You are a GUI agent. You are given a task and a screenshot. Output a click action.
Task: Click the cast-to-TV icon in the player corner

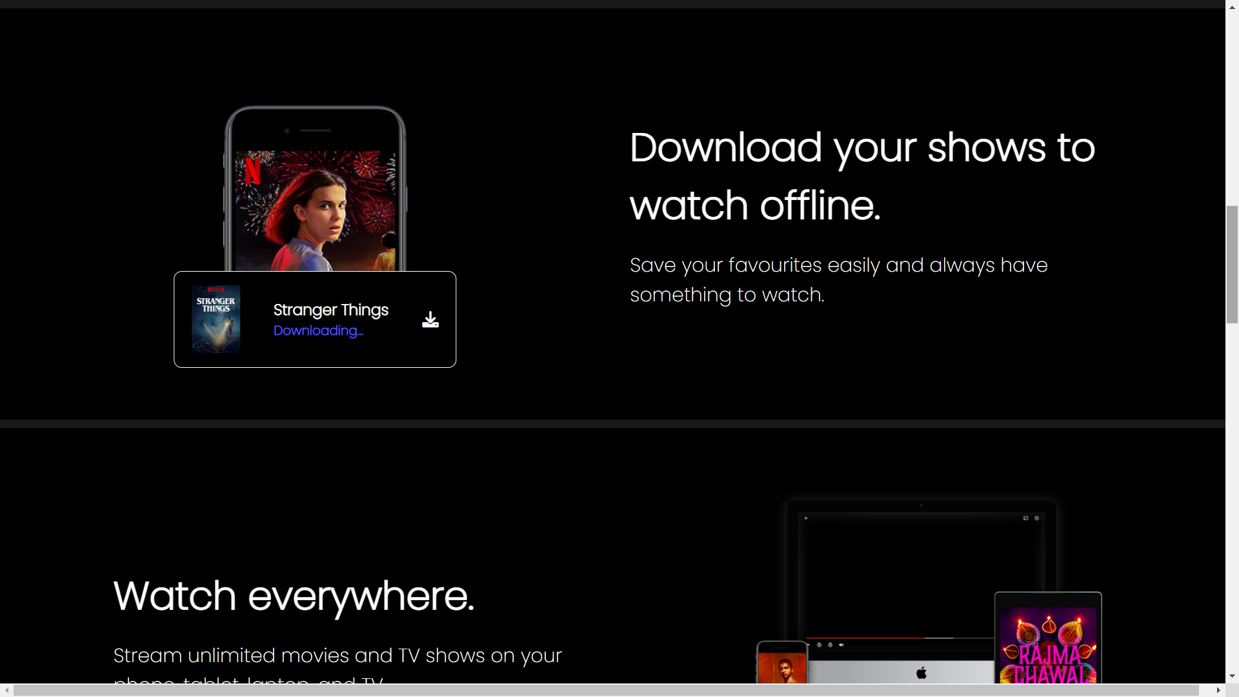1025,518
